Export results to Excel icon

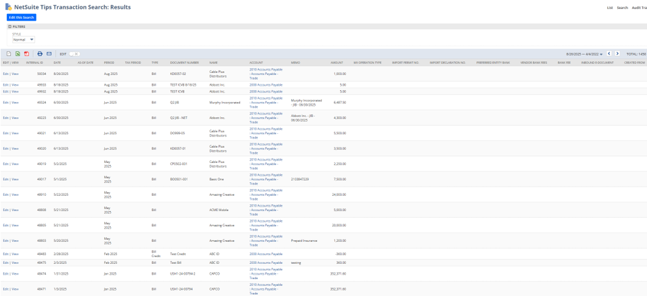[18, 53]
